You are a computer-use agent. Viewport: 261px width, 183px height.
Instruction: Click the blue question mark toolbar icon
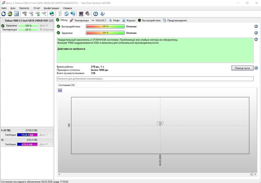click(x=95, y=14)
